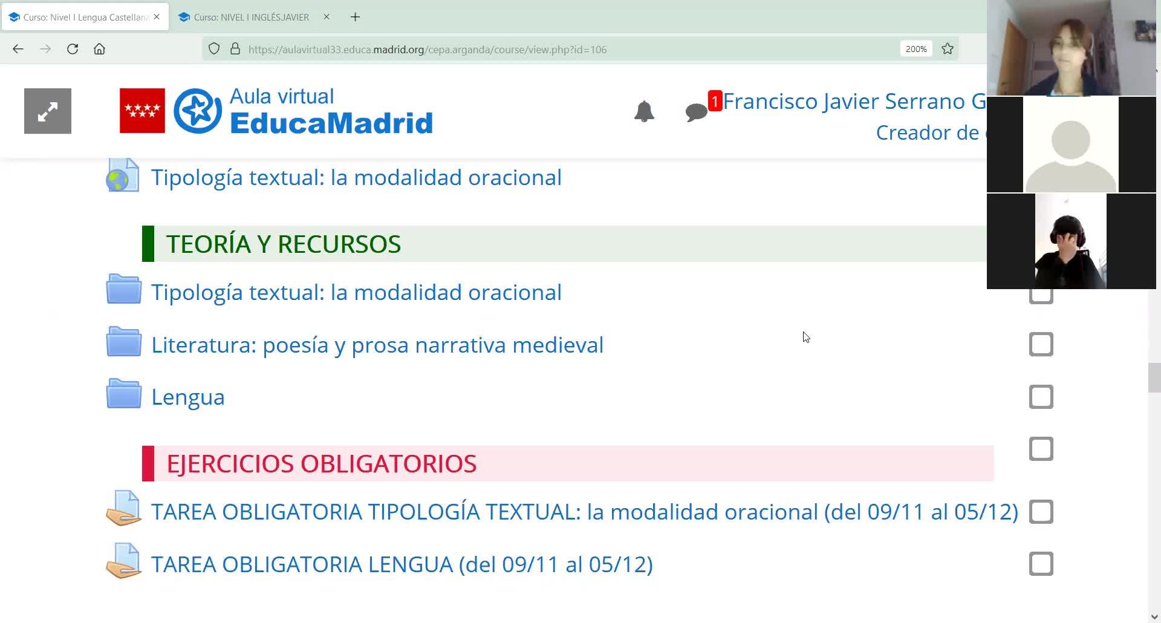The image size is (1161, 623).
Task: Open the EducaMadrid Aula virtual home logo
Action: pyautogui.click(x=304, y=111)
